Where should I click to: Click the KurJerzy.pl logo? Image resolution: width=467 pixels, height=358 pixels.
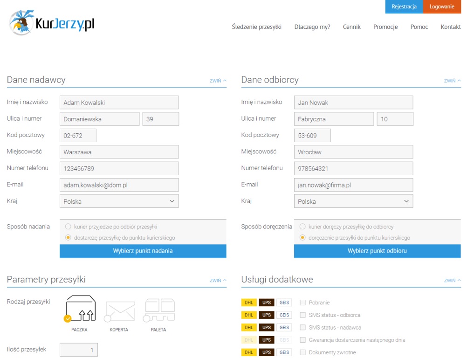[x=52, y=23]
